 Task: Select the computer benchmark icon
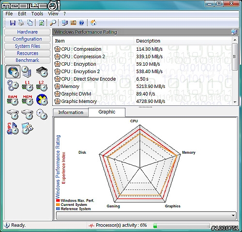click(x=26, y=72)
